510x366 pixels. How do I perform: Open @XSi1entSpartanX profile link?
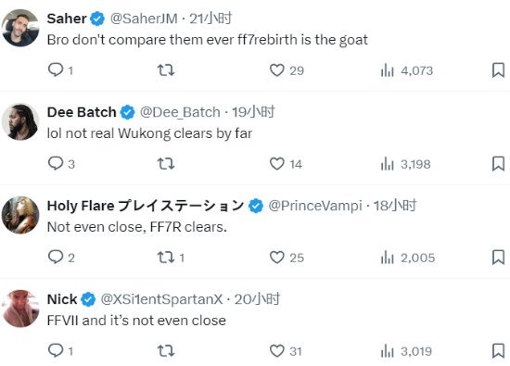161,299
